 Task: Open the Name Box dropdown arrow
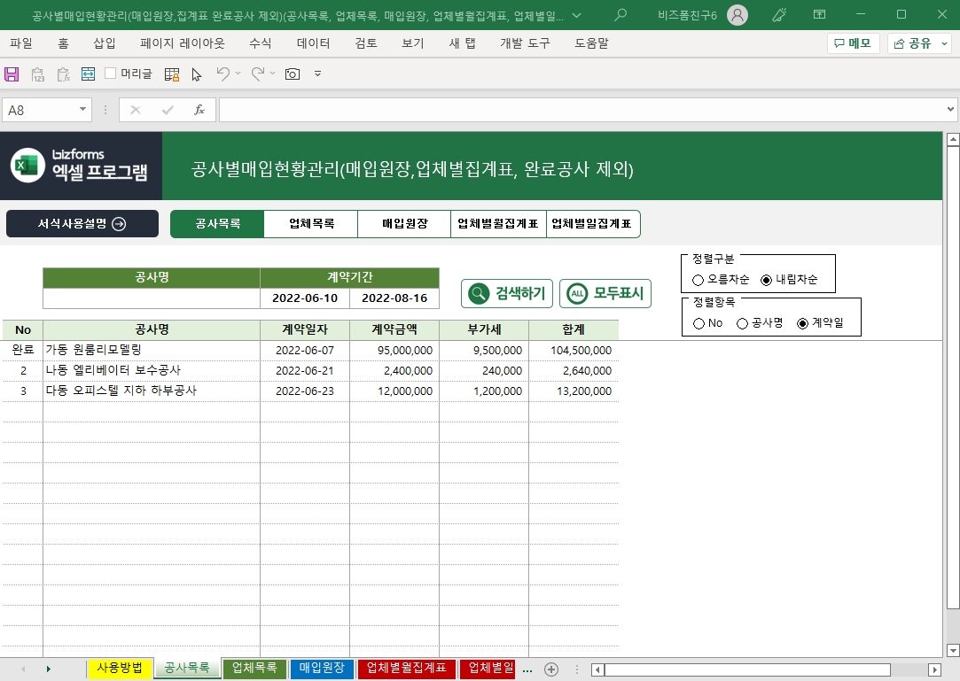(x=84, y=110)
